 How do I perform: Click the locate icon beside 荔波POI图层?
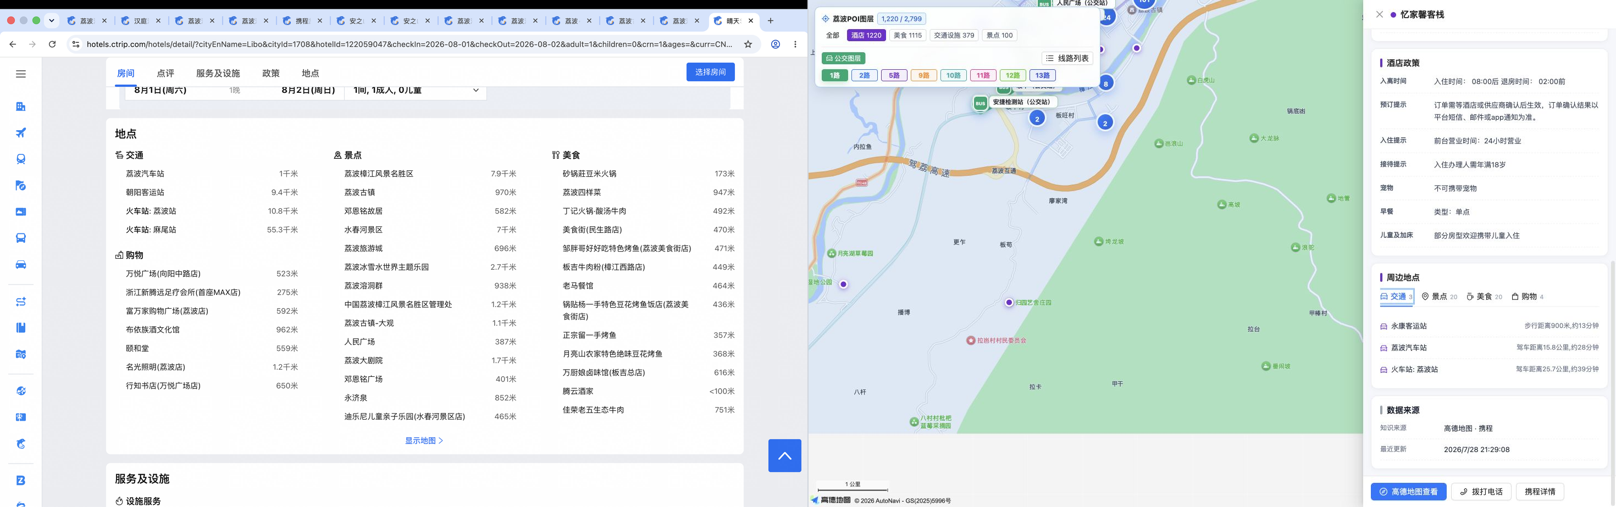pos(826,19)
